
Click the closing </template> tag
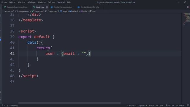(x=31, y=20)
